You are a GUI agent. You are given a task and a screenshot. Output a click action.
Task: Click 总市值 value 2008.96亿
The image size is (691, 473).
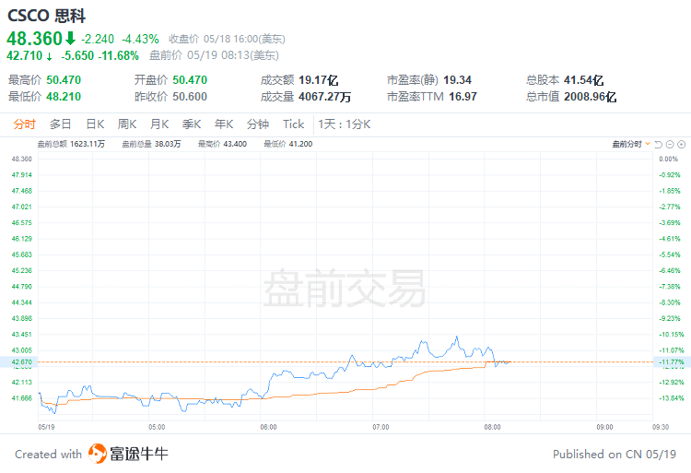click(590, 97)
